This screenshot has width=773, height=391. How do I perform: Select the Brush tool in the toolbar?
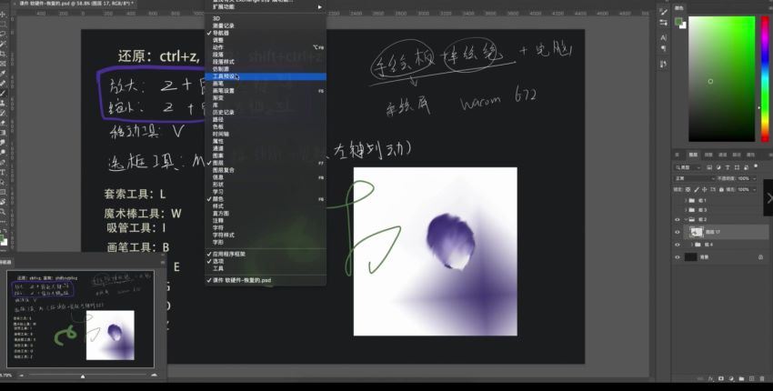coord(4,93)
